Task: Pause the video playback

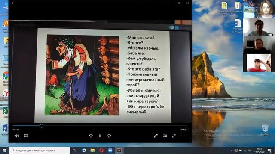Action: 100,136
